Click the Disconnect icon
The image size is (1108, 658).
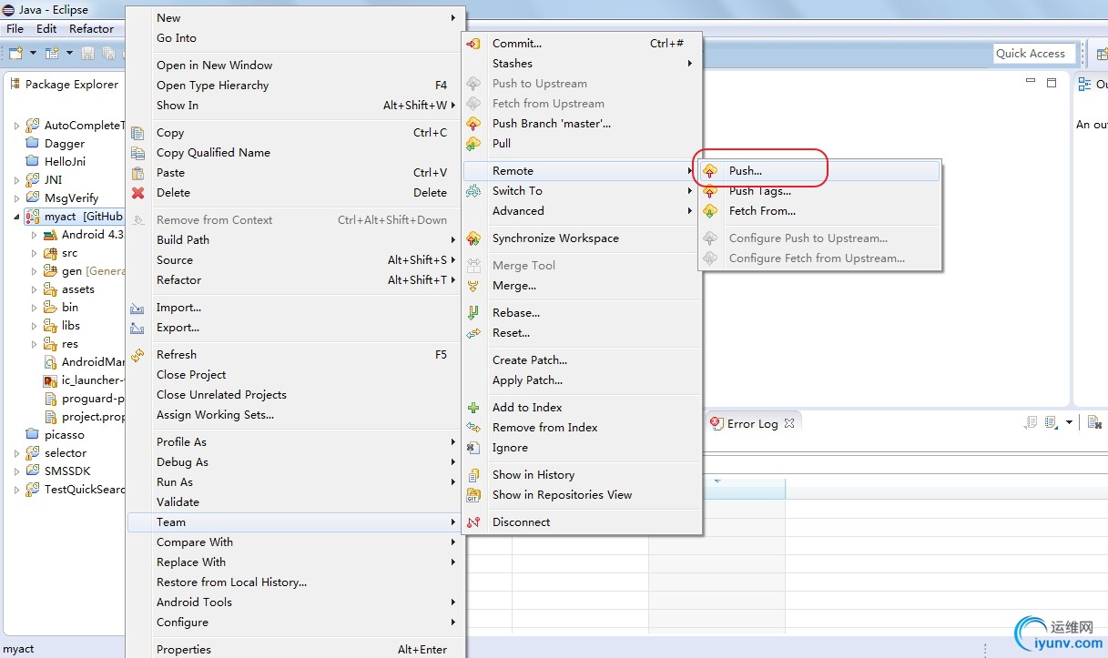(473, 522)
